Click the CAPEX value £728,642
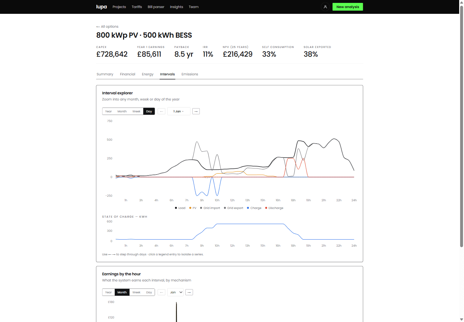 coord(112,54)
